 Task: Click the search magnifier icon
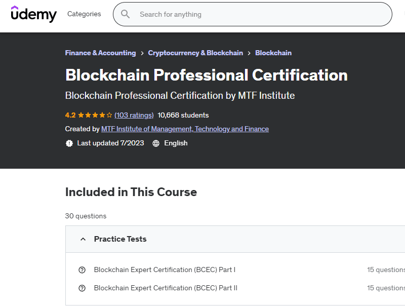(x=126, y=14)
